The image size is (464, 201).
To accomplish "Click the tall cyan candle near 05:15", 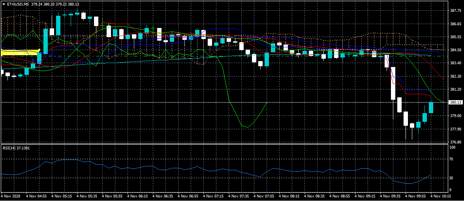I will [x=58, y=25].
